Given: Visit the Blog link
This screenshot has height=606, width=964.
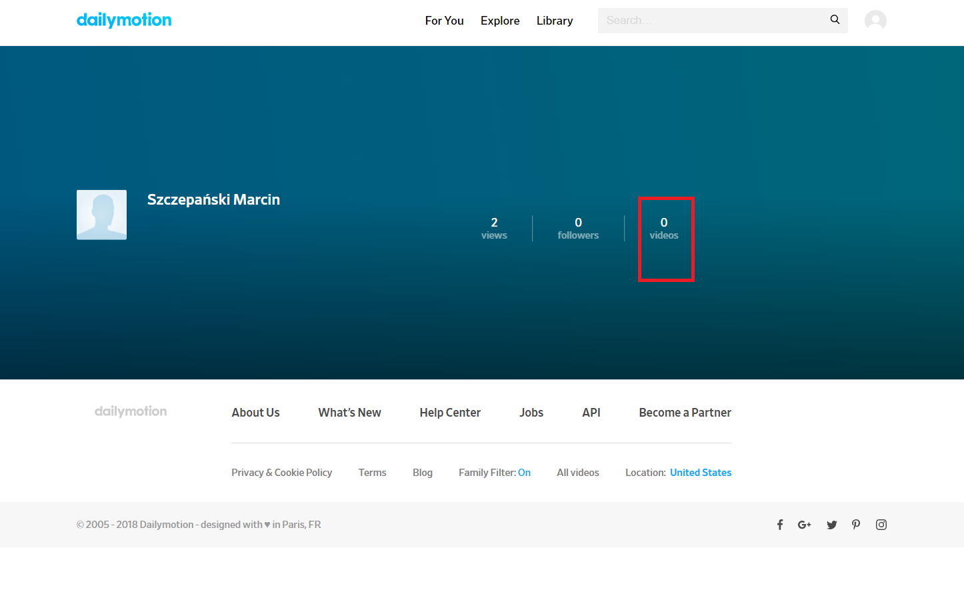Looking at the screenshot, I should (423, 473).
